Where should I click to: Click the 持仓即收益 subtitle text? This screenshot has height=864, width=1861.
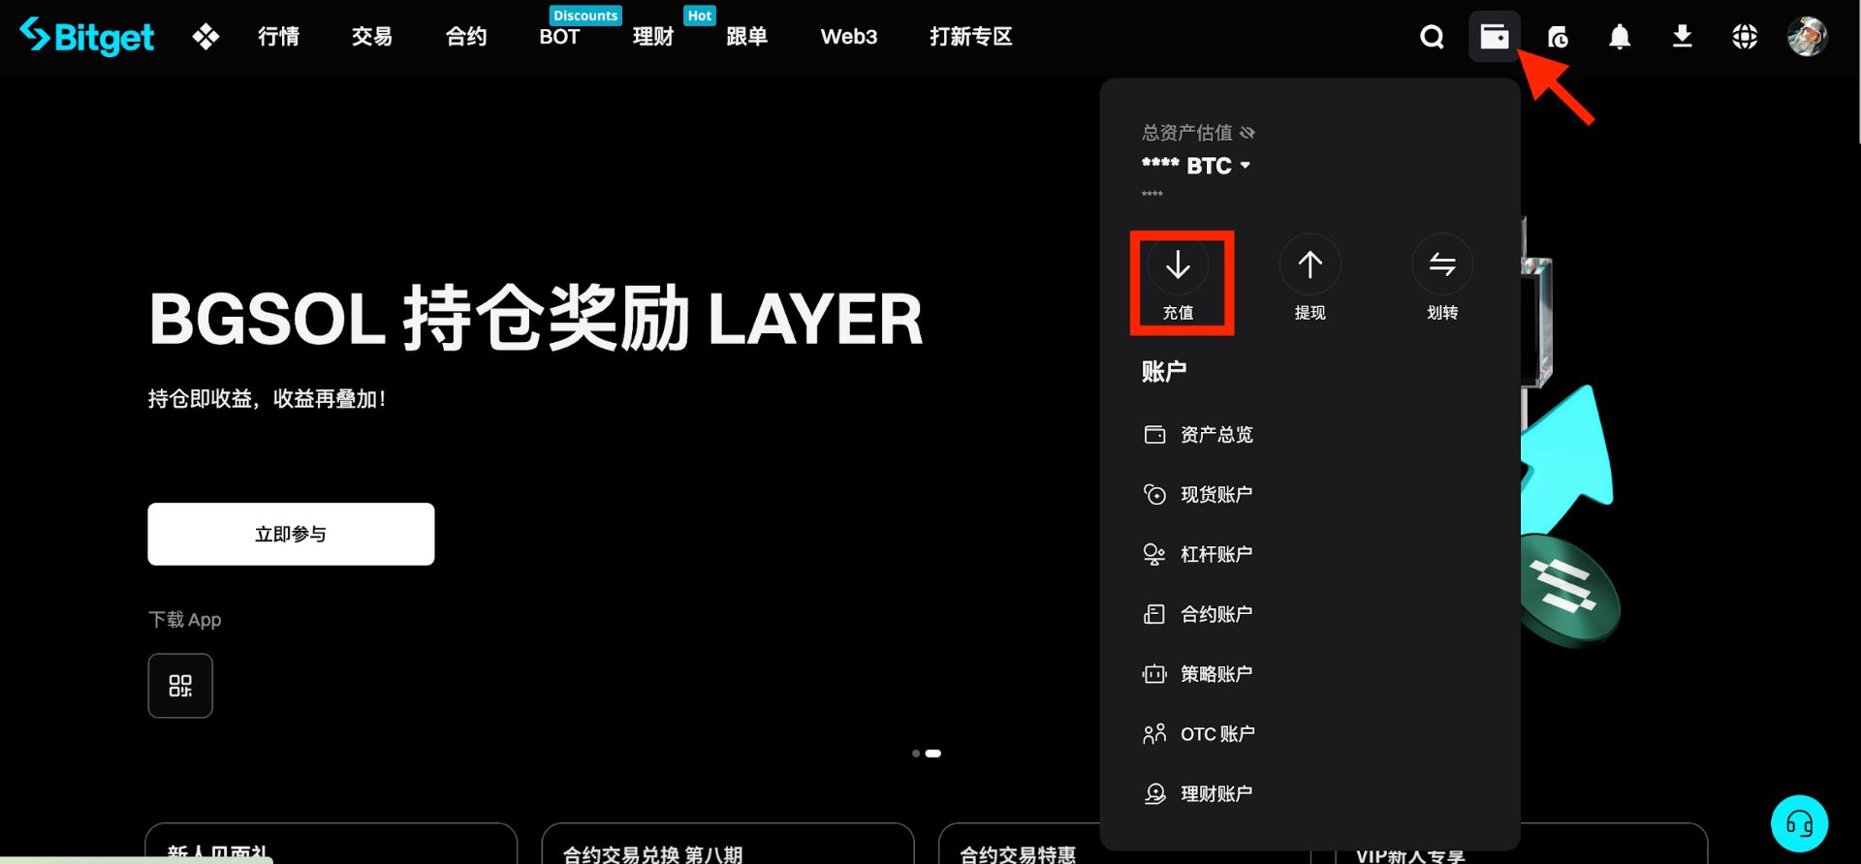pyautogui.click(x=267, y=399)
